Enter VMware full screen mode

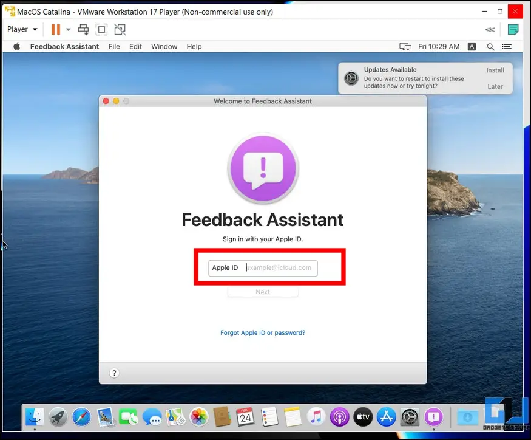101,29
